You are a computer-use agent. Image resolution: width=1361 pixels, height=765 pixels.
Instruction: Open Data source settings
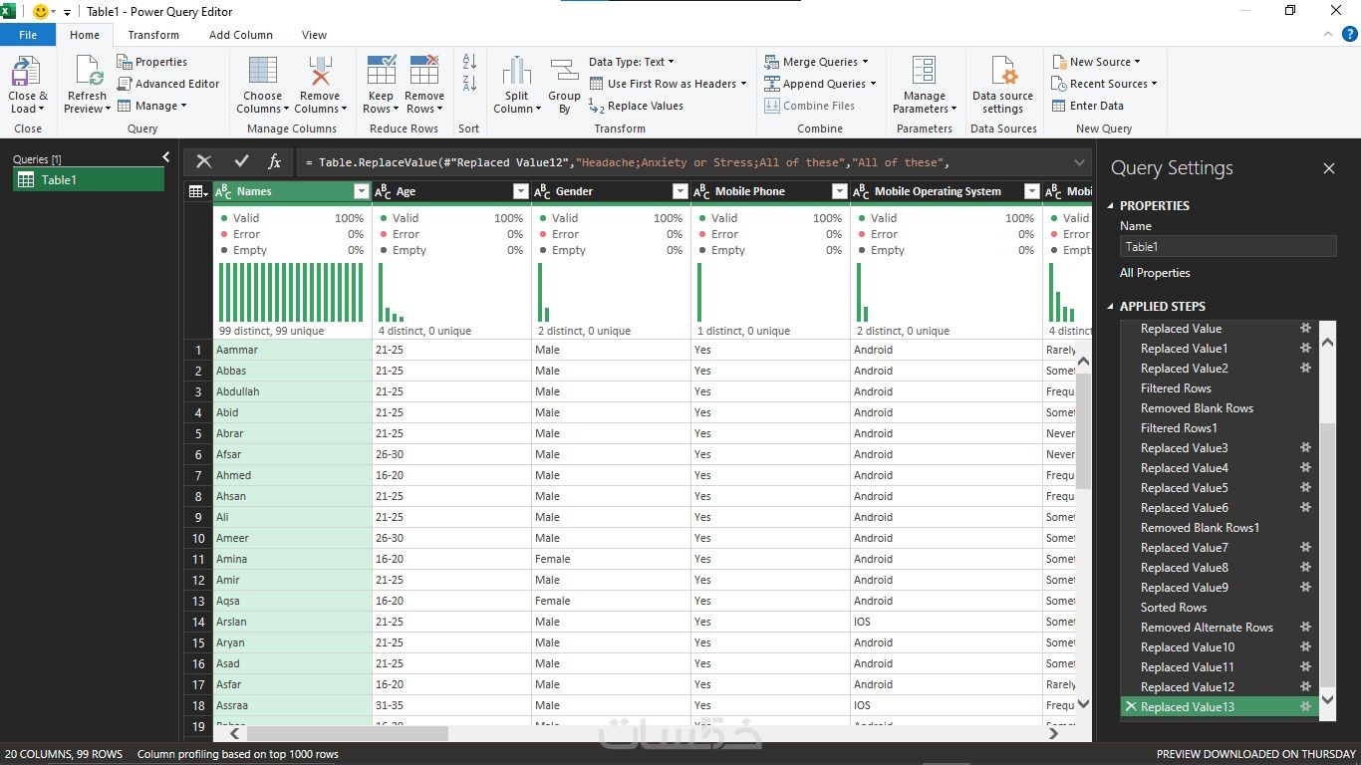(x=1002, y=74)
